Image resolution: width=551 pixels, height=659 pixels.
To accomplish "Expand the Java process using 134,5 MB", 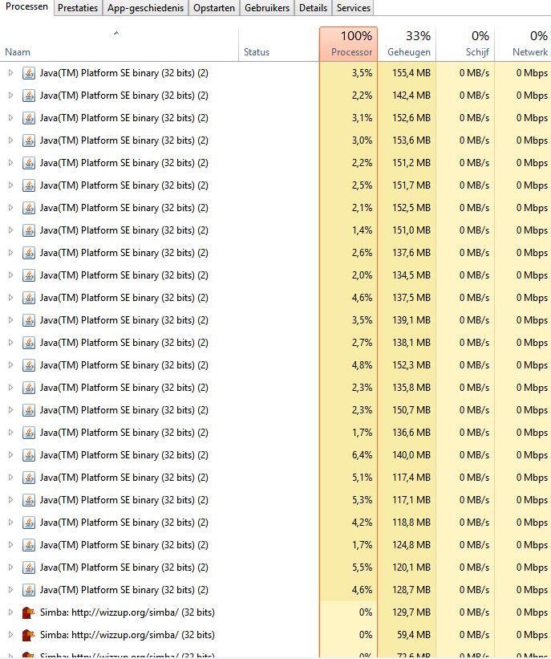I will tap(11, 275).
